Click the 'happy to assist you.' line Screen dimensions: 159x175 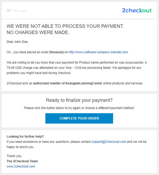pyautogui.click(x=20, y=147)
